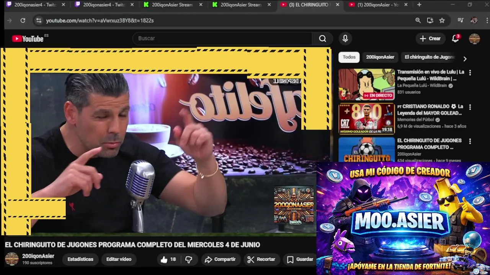Open the media controls icon in Chrome toolbar
Image resolution: width=490 pixels, height=275 pixels.
461,21
